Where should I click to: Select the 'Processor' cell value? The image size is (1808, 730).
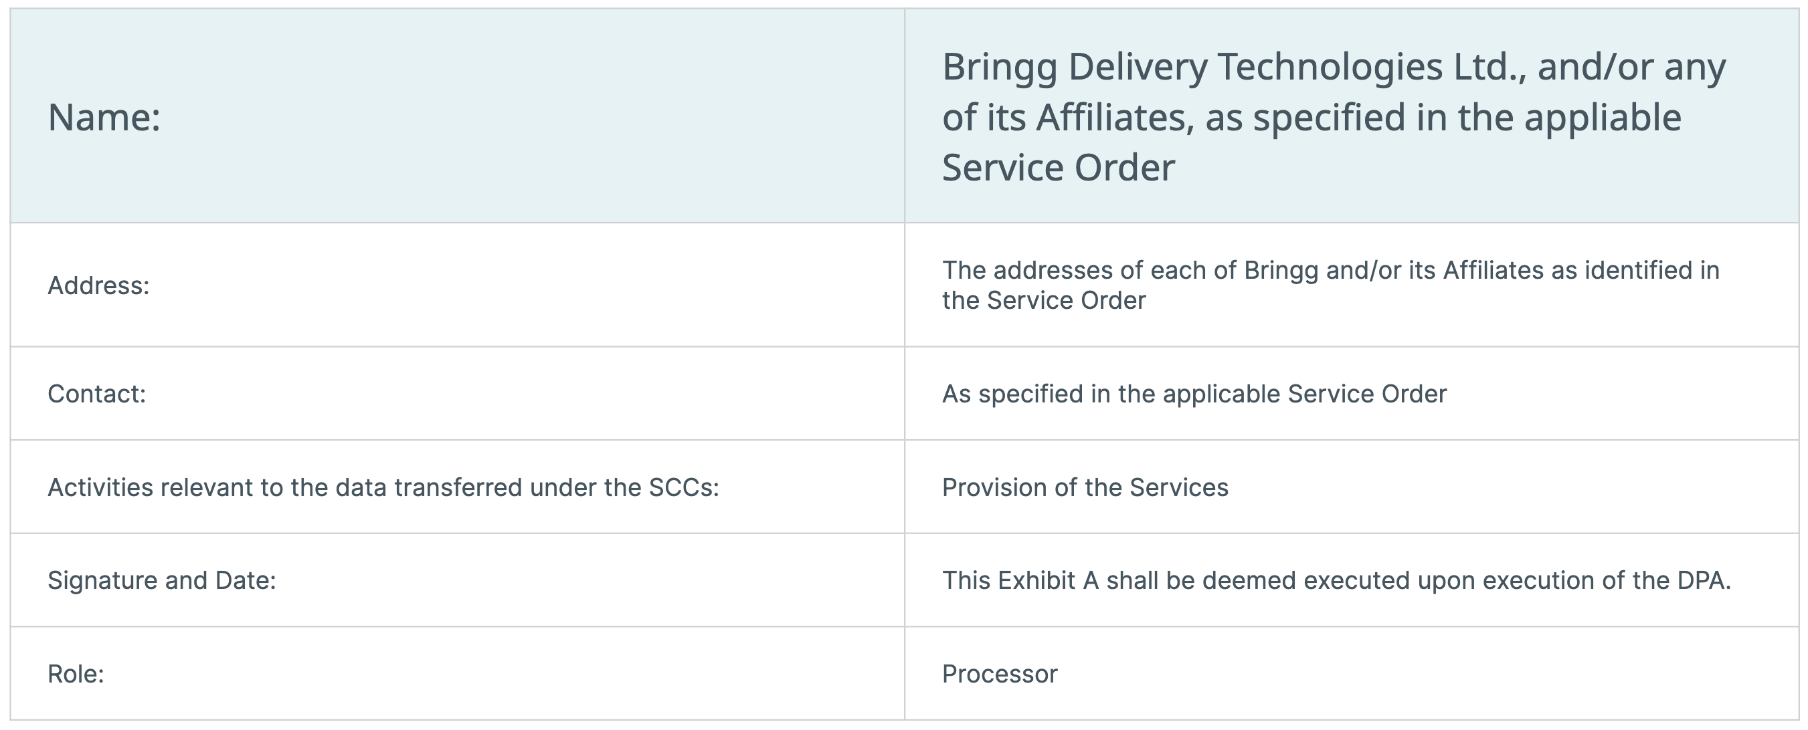1000,673
